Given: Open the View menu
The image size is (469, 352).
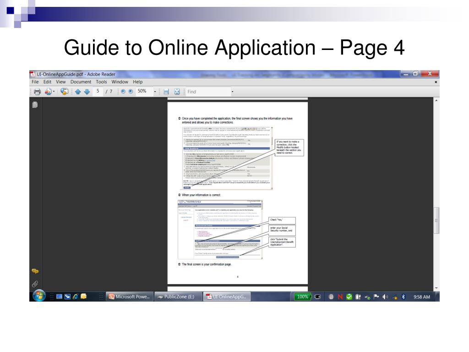Looking at the screenshot, I should (x=61, y=82).
